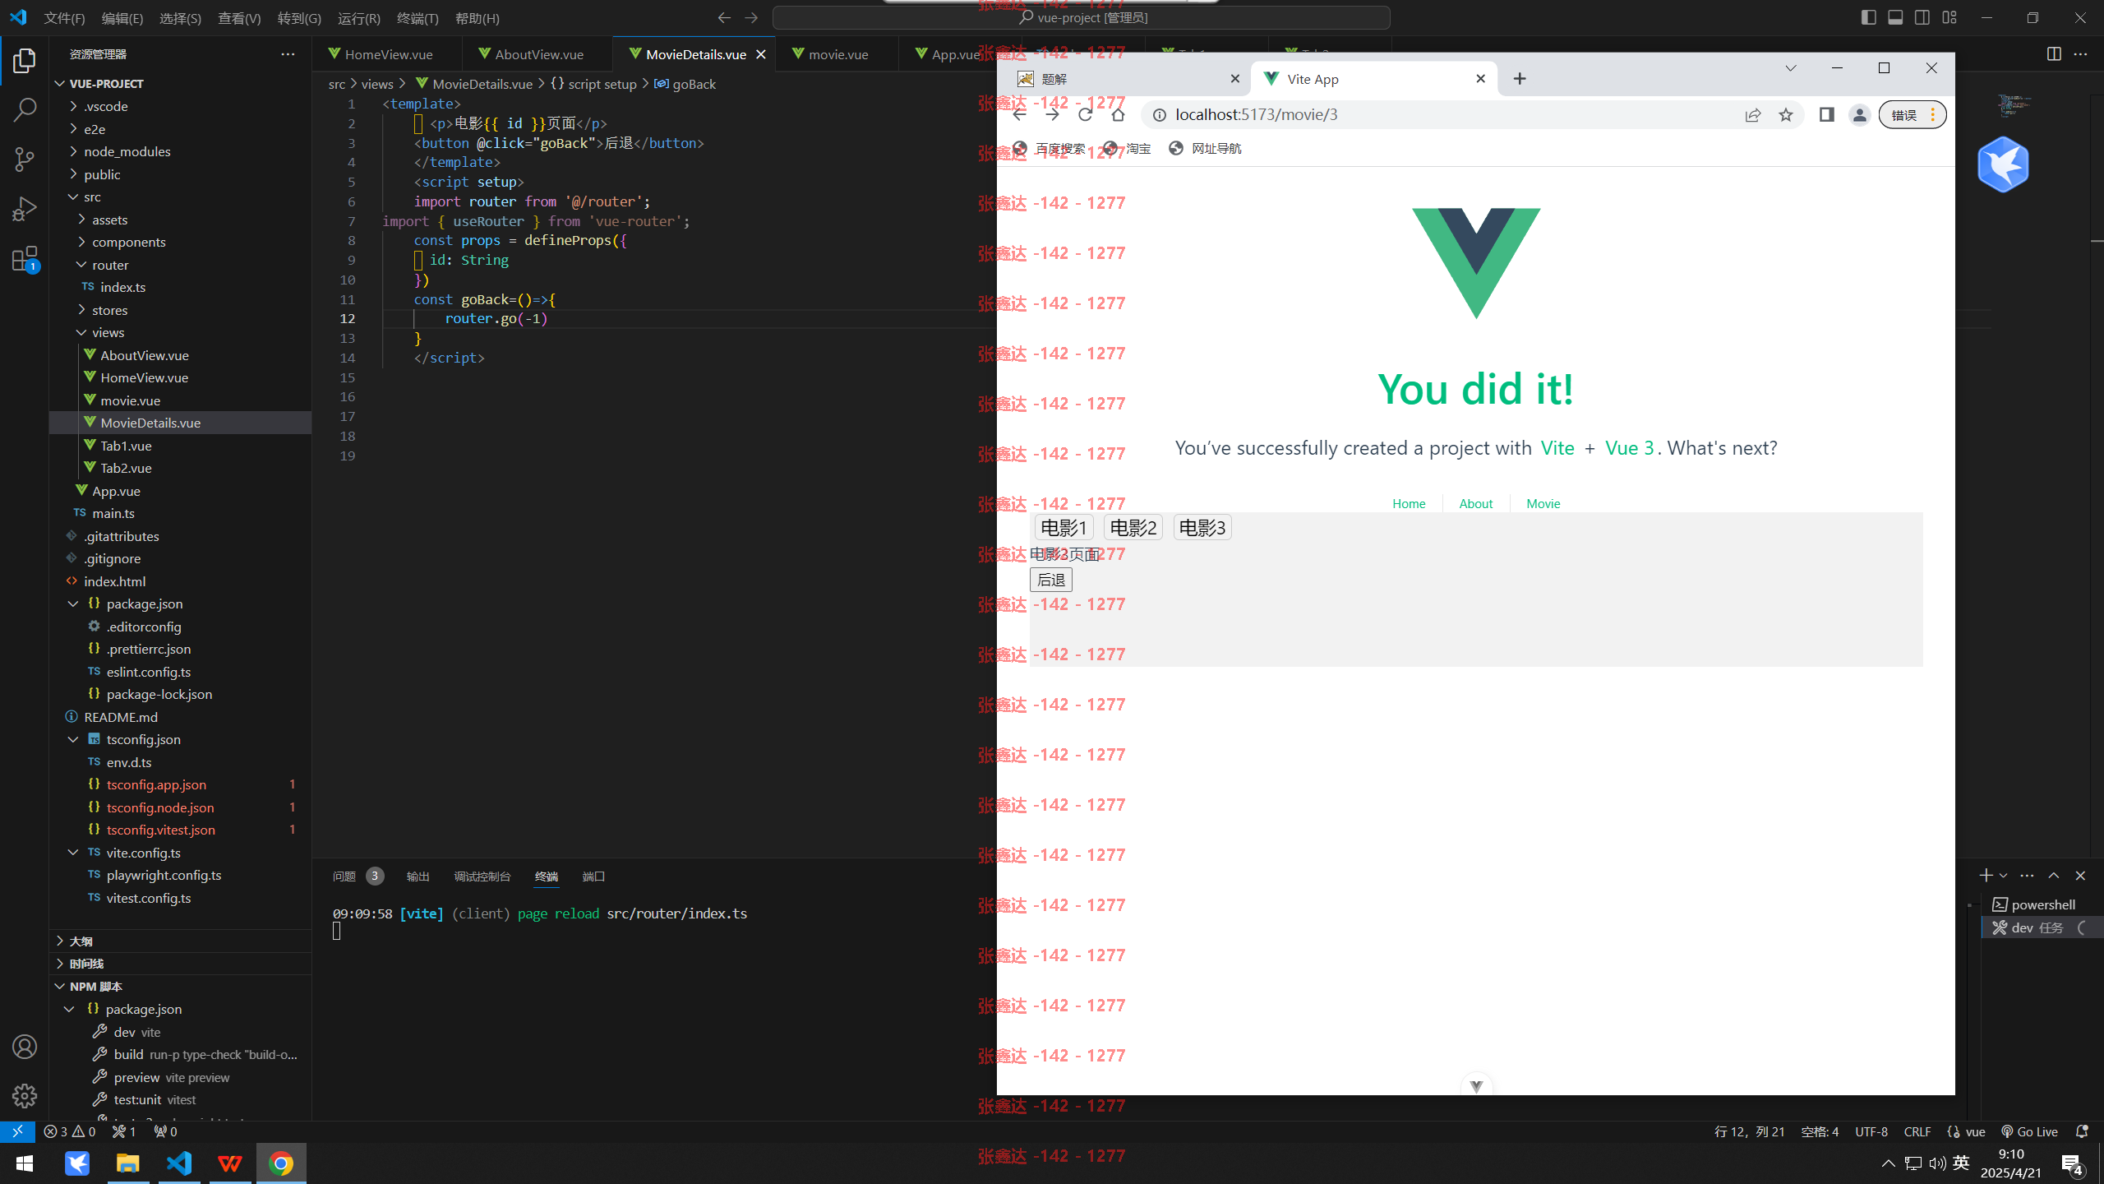Go to Chrome home page
Viewport: 2104px width, 1184px height.
(x=1118, y=115)
